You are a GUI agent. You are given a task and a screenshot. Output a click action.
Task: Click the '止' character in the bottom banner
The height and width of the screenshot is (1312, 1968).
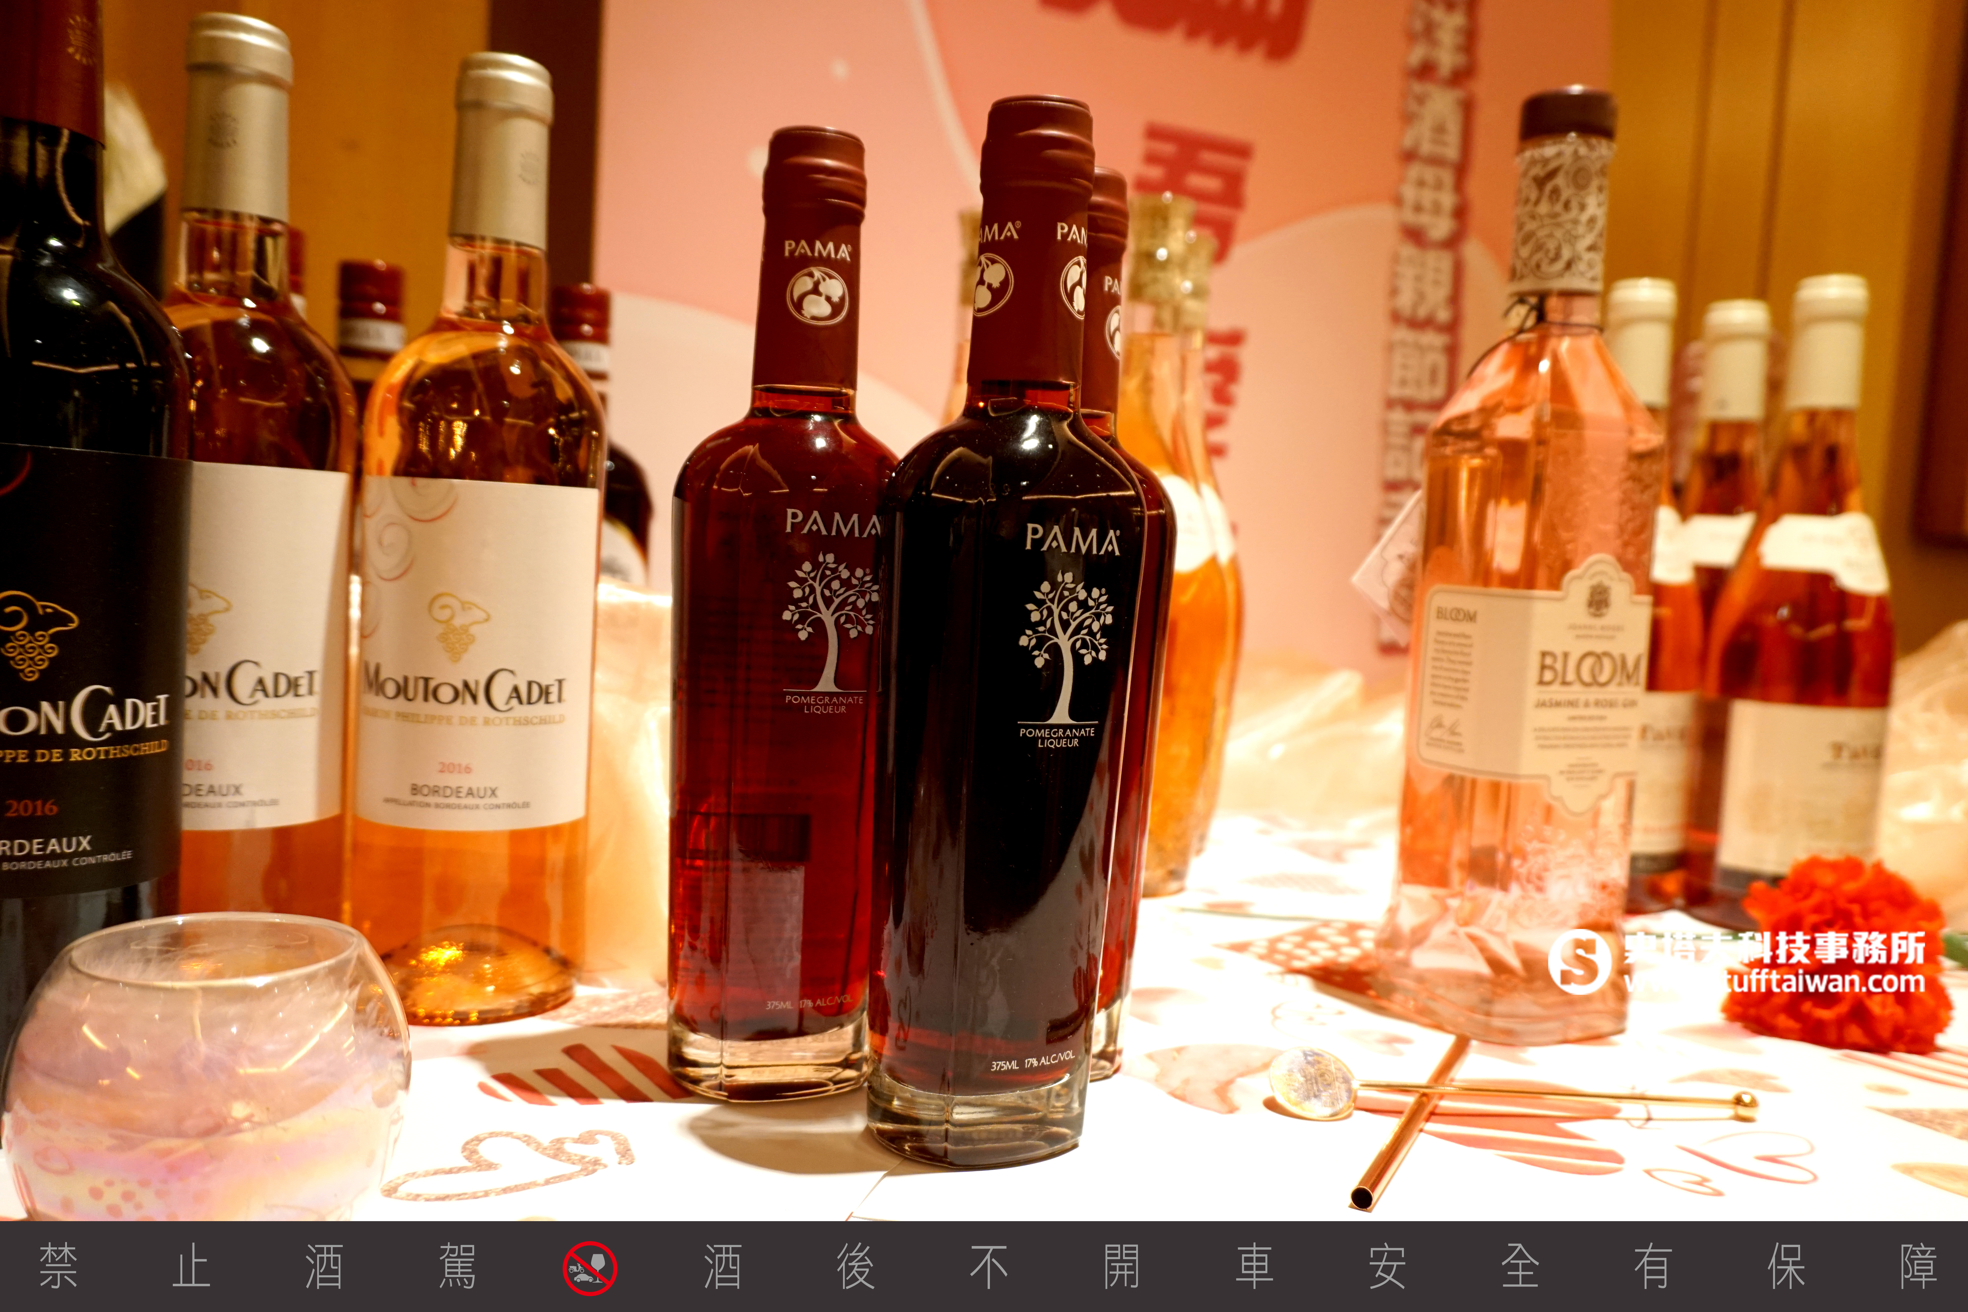tap(191, 1267)
